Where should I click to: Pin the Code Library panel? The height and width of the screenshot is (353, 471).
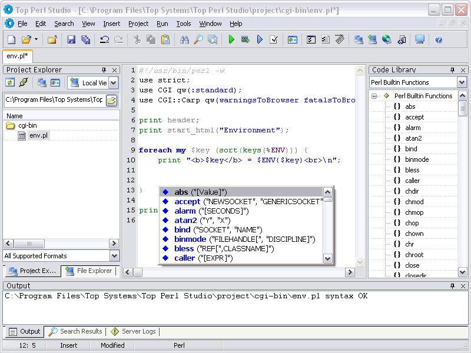(452, 70)
